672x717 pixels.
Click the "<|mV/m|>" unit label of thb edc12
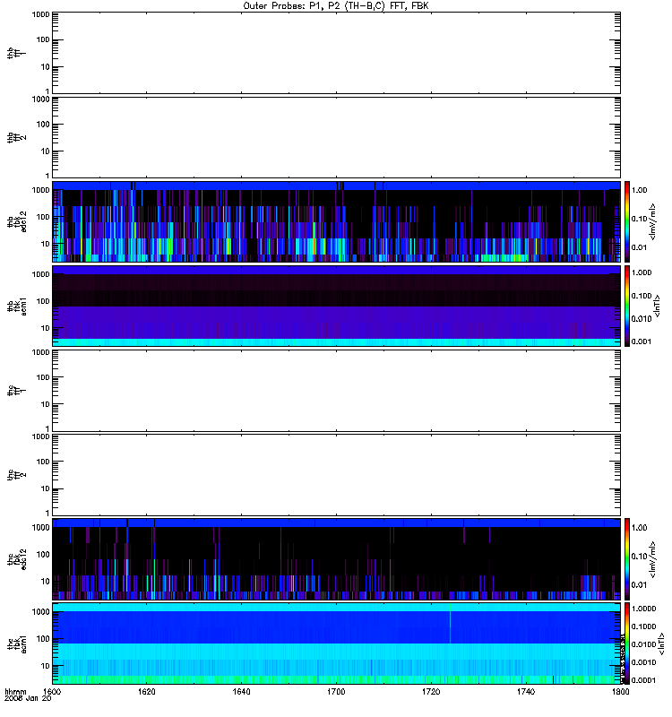pyautogui.click(x=652, y=221)
